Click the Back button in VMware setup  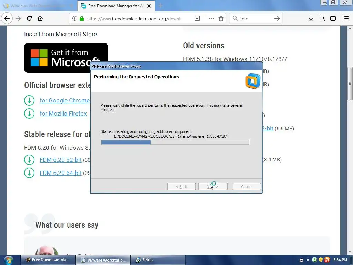click(x=181, y=187)
